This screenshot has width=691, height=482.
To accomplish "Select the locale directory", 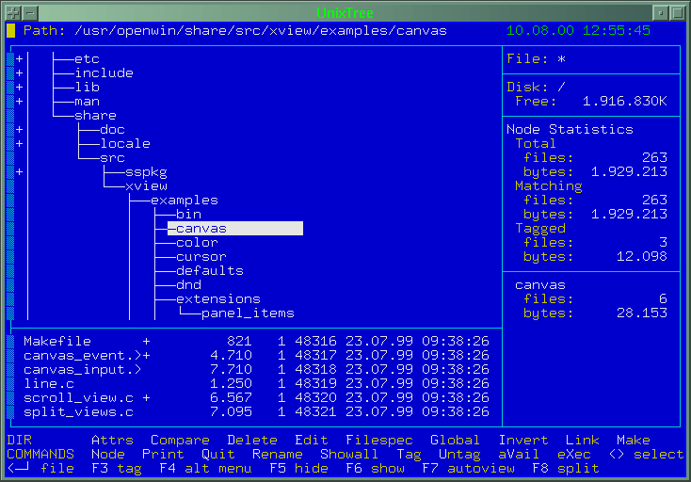I will pyautogui.click(x=125, y=143).
